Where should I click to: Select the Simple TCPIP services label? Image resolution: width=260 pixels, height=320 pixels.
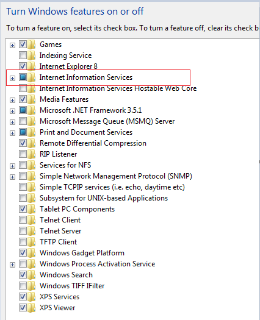coord(112,187)
